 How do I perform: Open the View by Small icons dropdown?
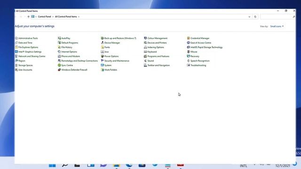tap(277, 26)
